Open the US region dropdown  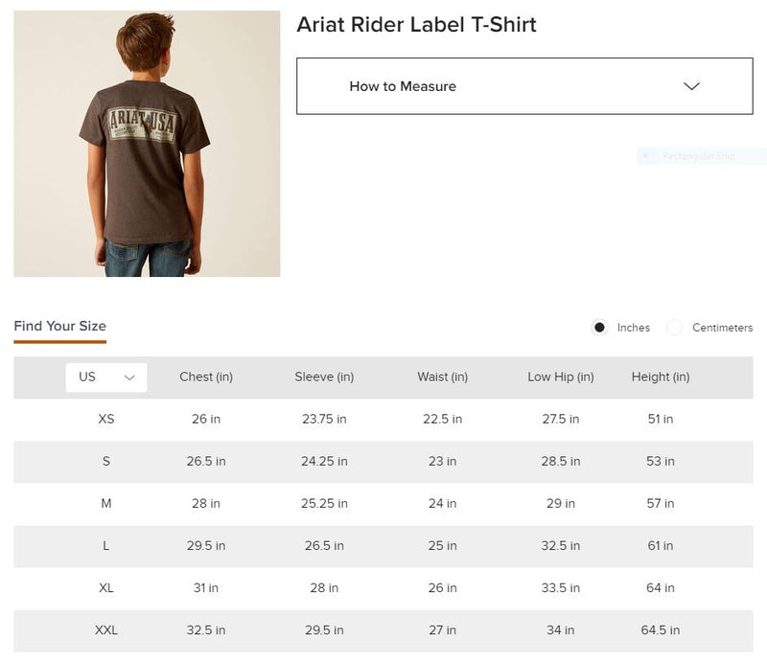pos(105,377)
